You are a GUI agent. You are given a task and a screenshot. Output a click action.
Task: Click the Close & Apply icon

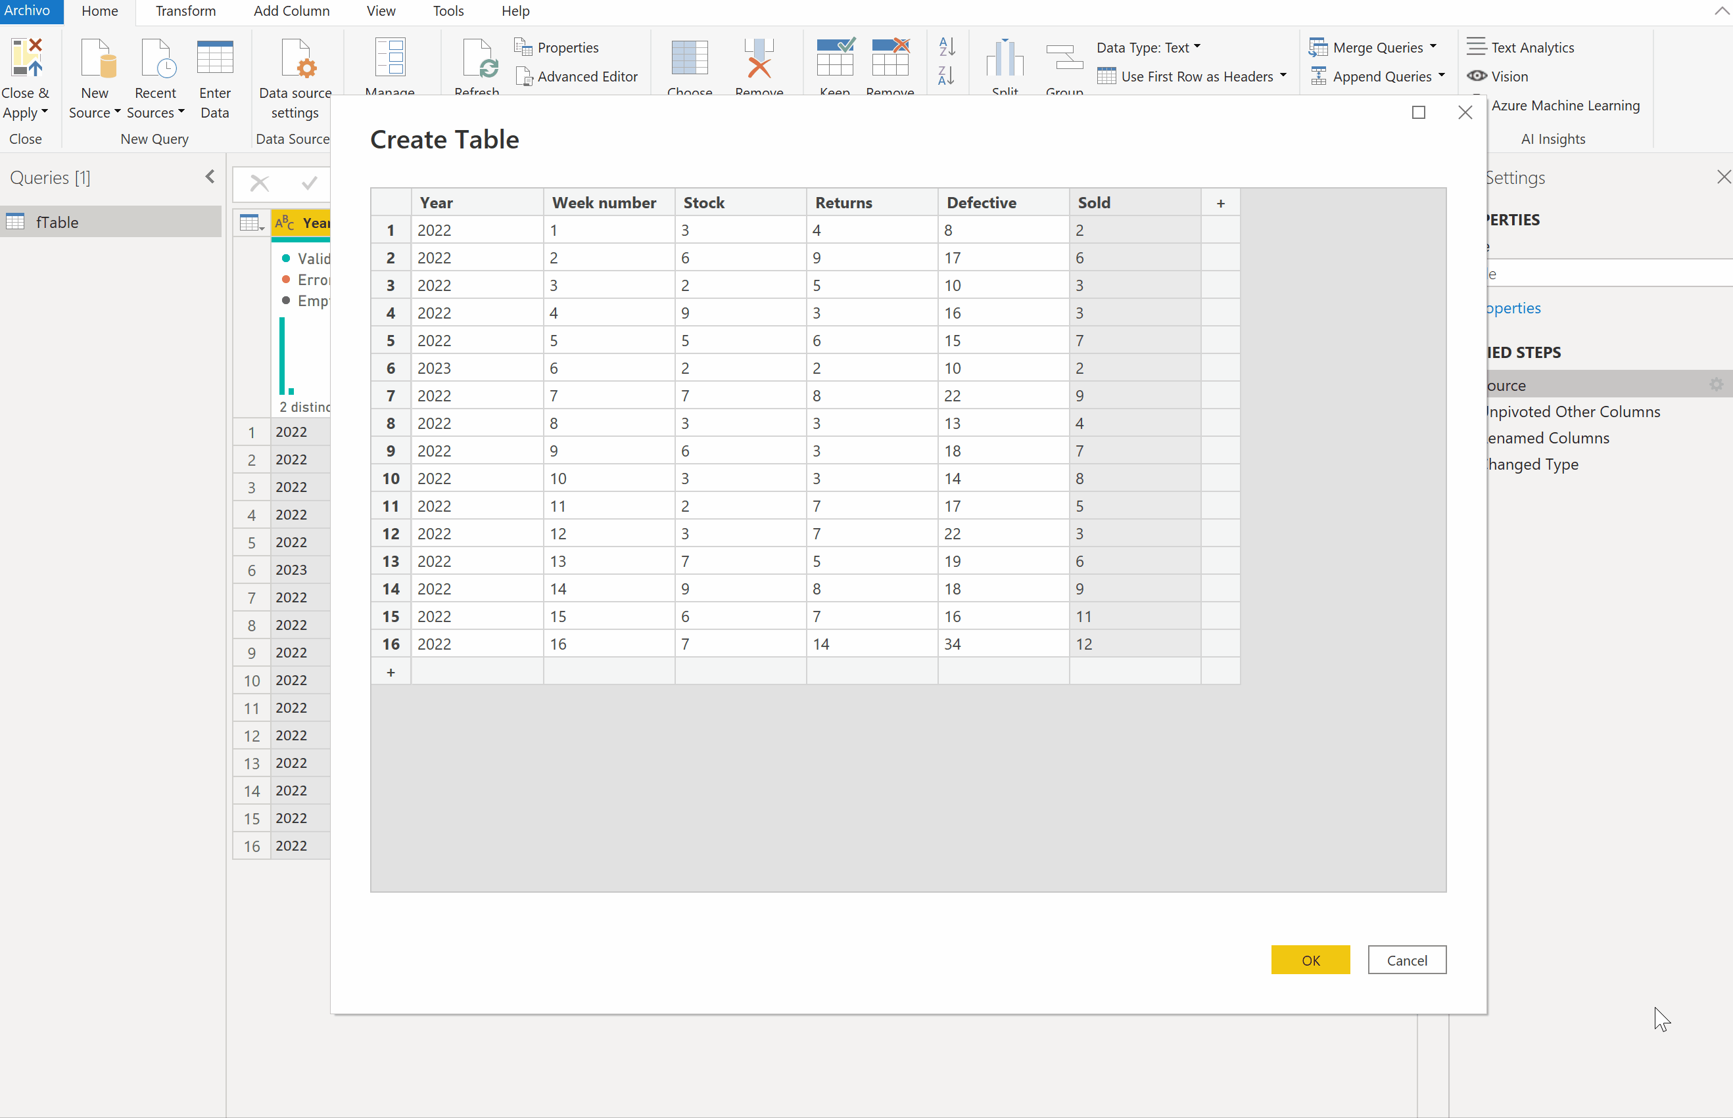(26, 58)
